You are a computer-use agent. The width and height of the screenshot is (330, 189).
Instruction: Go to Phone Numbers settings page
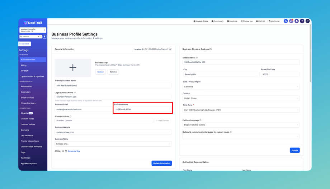coord(28,103)
